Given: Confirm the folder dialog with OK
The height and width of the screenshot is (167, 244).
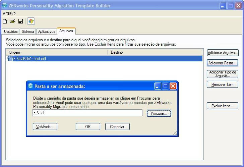Looking at the screenshot, I should 88,126.
